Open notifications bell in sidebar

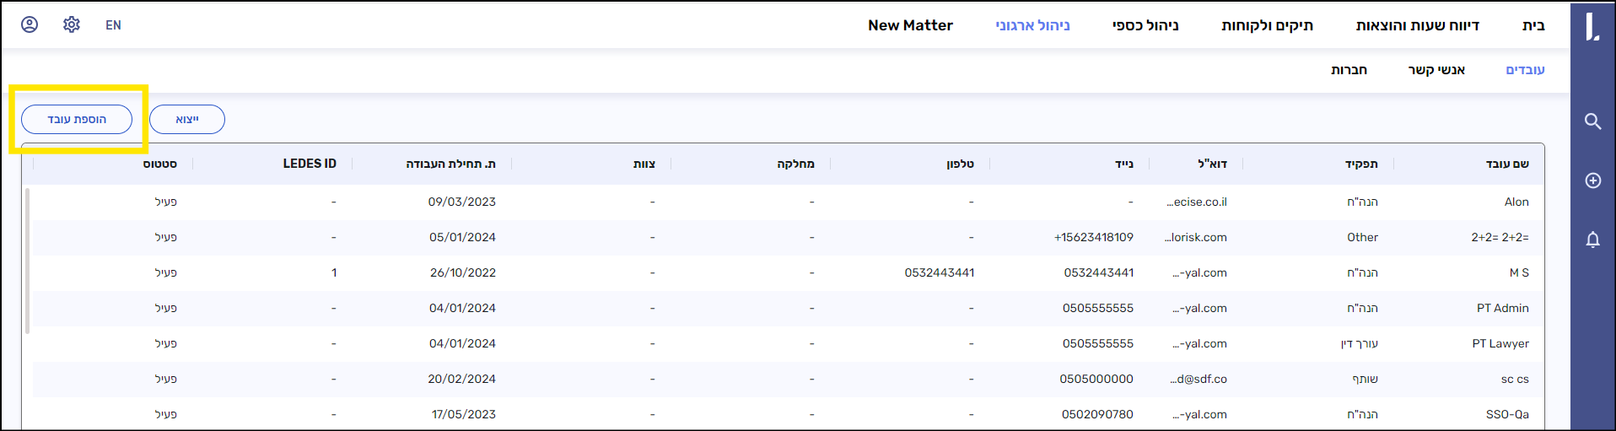[1592, 240]
